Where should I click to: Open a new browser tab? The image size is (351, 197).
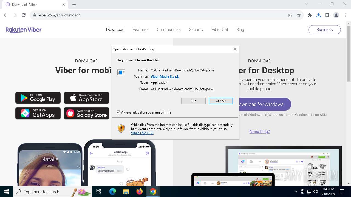tap(74, 5)
